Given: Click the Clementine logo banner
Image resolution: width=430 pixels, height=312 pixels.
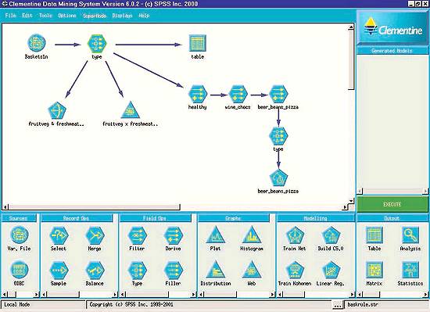Looking at the screenshot, I should tap(392, 28).
